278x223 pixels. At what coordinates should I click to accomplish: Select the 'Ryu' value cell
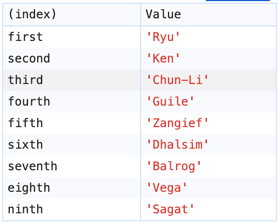[x=208, y=37]
